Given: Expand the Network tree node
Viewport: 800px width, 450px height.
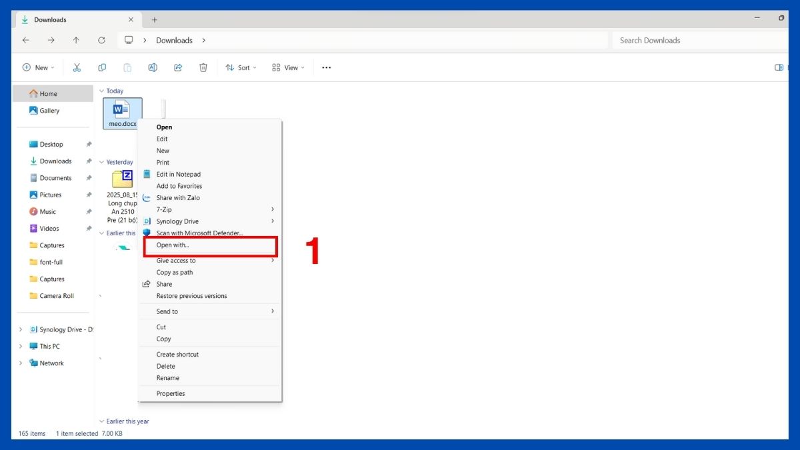Looking at the screenshot, I should pos(21,363).
